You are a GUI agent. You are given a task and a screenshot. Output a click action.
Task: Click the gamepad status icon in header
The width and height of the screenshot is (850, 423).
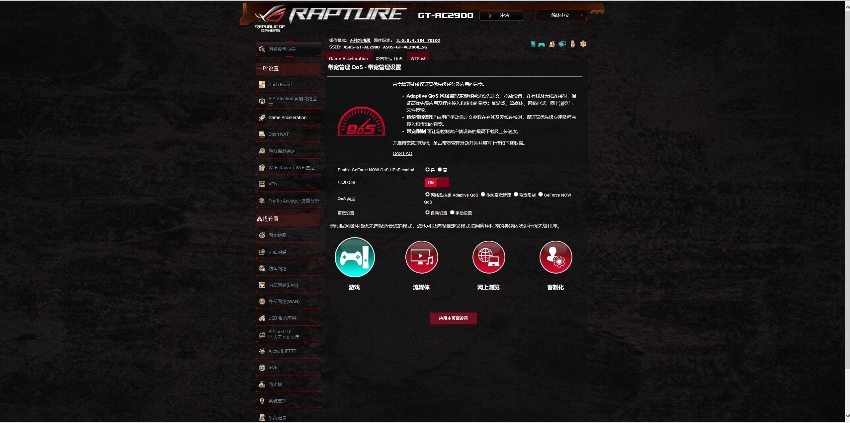tap(542, 44)
